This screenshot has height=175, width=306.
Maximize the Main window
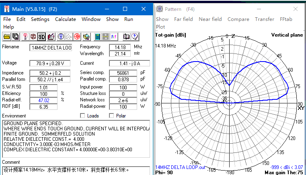click(x=125, y=9)
